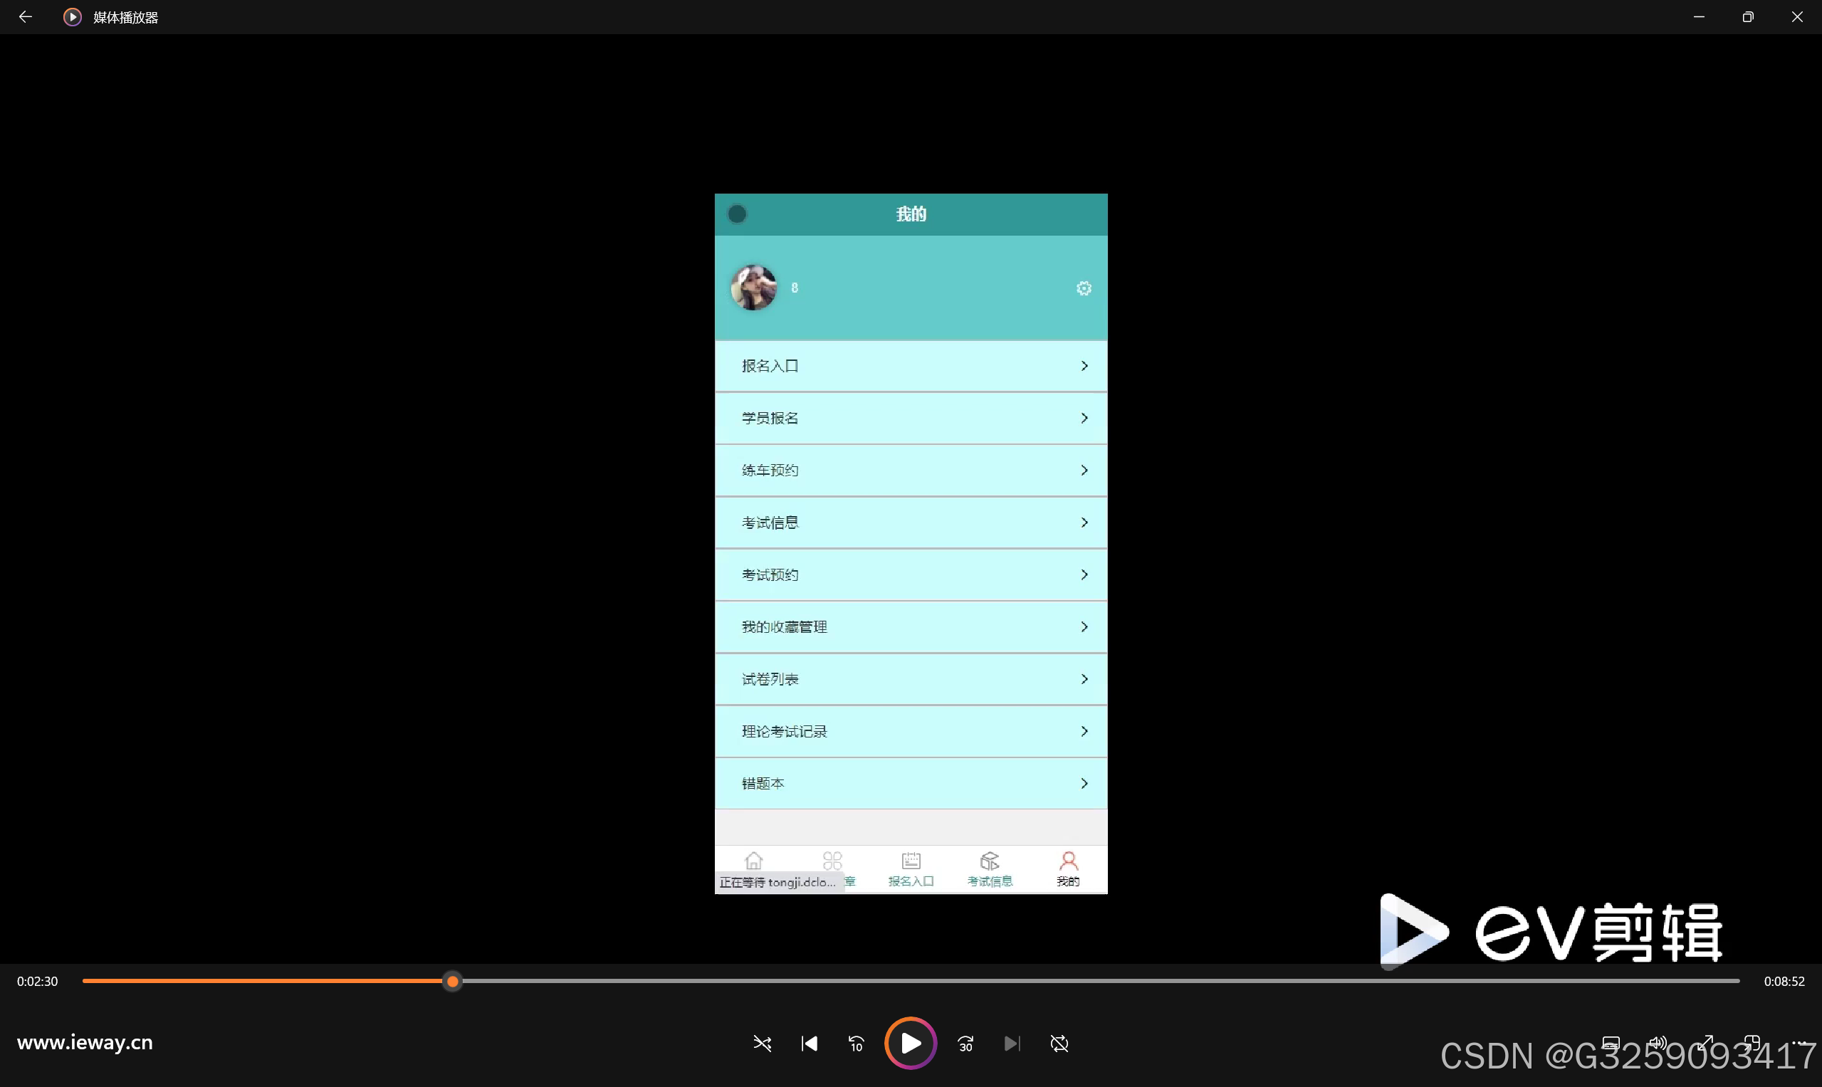The height and width of the screenshot is (1087, 1822).
Task: Minimize the Media Player window
Action: point(1699,16)
